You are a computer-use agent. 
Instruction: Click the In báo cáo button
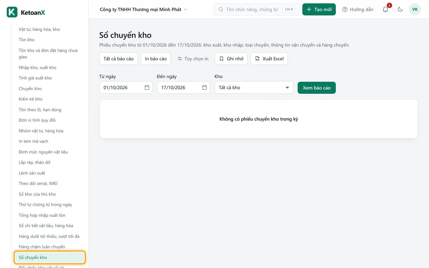point(156,59)
